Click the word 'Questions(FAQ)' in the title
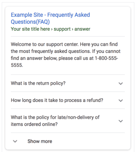 pos(30,22)
